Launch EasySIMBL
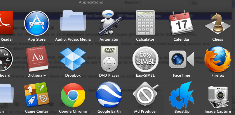Image resolution: width=235 pixels, height=115 pixels. (x=145, y=59)
